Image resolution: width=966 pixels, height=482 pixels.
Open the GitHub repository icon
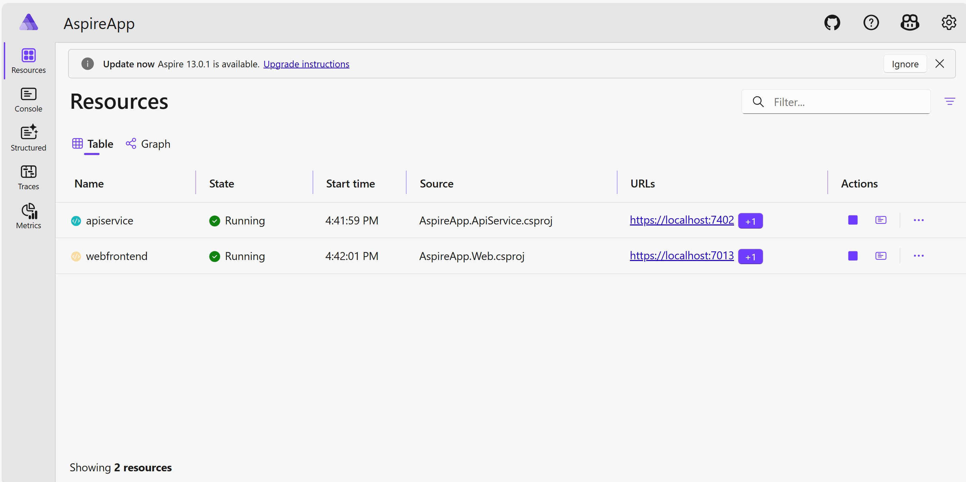tap(832, 23)
